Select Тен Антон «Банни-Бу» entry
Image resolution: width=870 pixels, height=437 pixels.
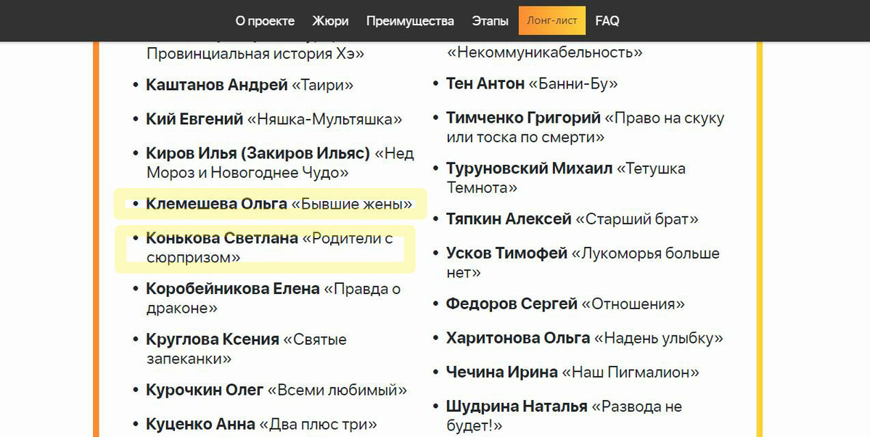click(532, 83)
